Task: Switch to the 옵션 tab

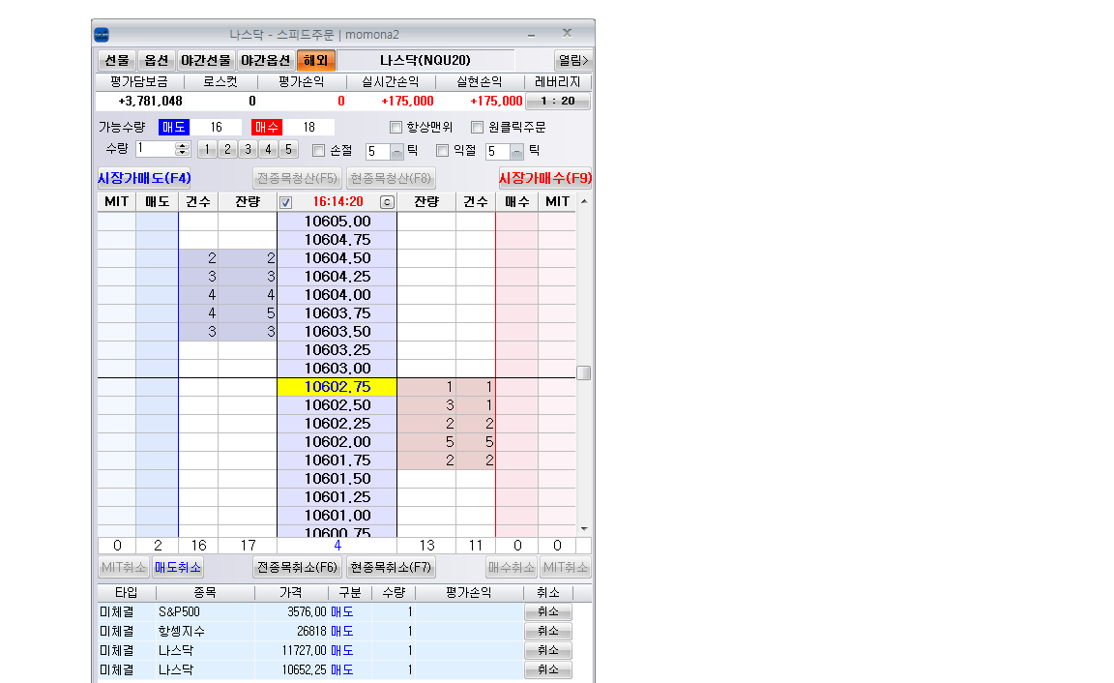Action: pyautogui.click(x=156, y=60)
